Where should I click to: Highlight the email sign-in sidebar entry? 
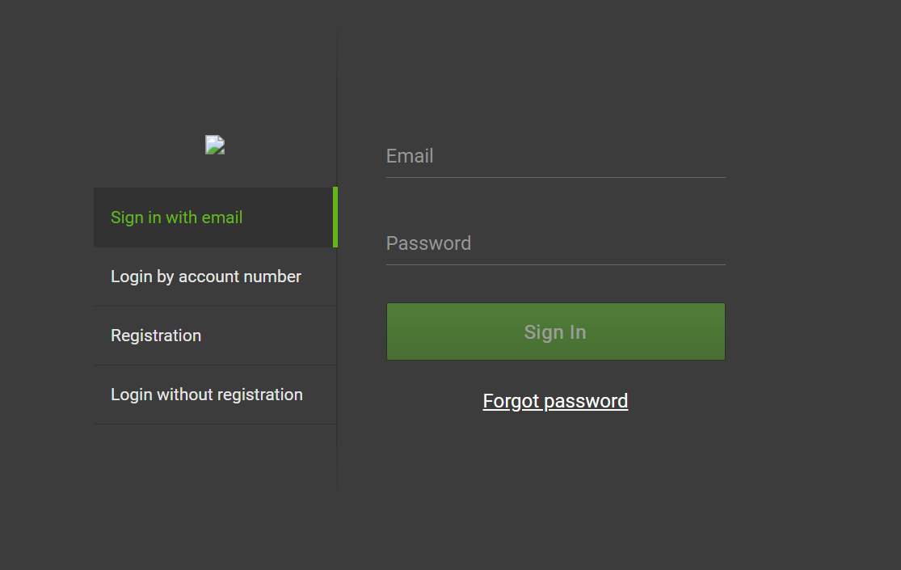177,217
